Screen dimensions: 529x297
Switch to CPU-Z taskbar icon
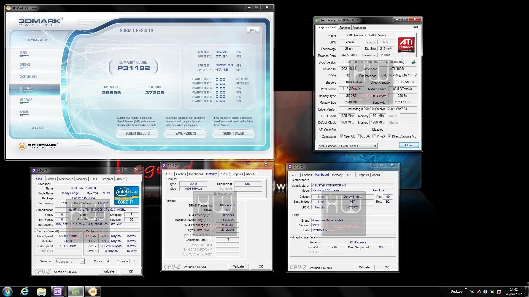58,291
